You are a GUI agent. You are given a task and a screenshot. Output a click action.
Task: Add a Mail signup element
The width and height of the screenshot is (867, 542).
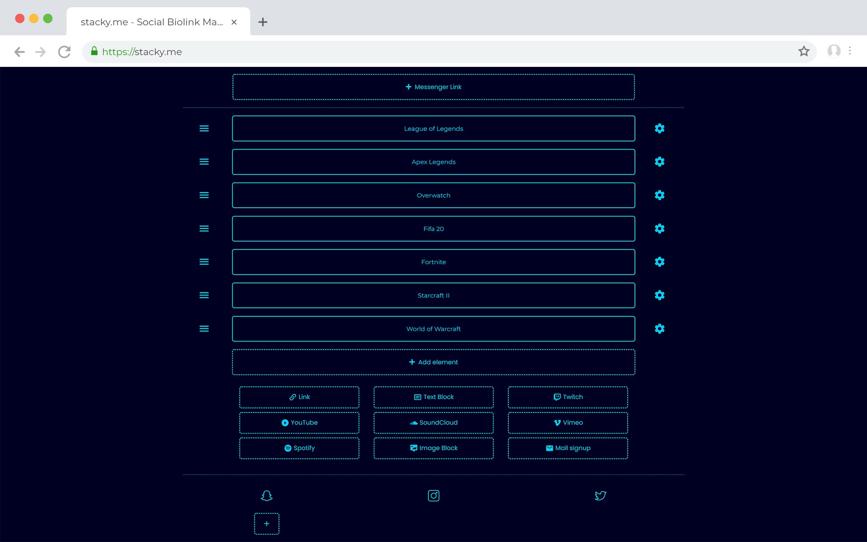[568, 448]
